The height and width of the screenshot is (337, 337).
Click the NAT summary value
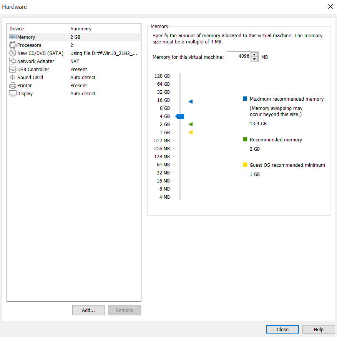[x=75, y=61]
